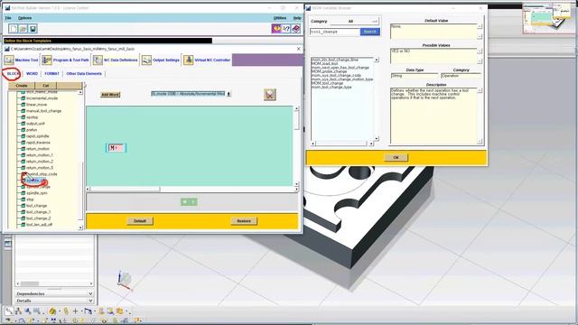578x325 pixels.
Task: Click the New file icon in Post Builder toolbar
Action: click(x=14, y=29)
